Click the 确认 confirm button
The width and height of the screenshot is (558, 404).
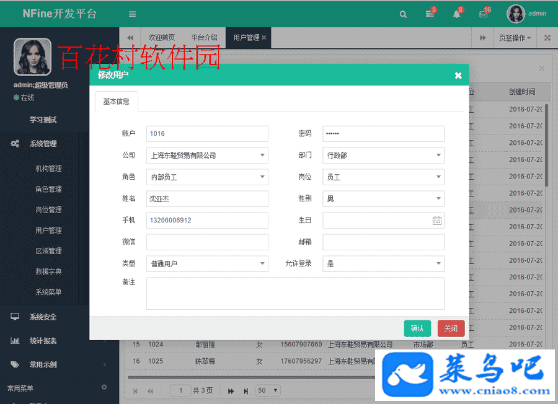(417, 328)
